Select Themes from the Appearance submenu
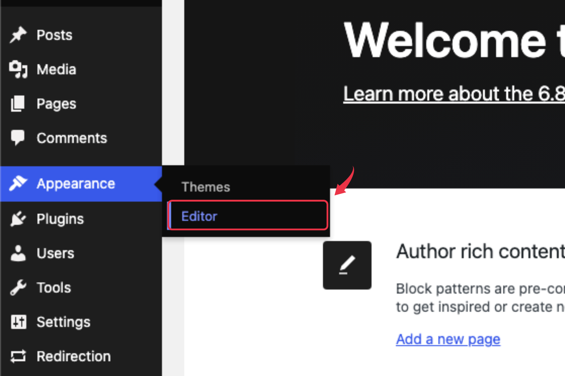Image resolution: width=565 pixels, height=376 pixels. (206, 187)
